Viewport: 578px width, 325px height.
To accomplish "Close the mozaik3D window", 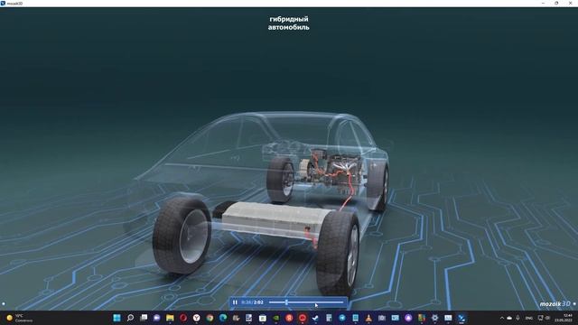I will [x=570, y=3].
